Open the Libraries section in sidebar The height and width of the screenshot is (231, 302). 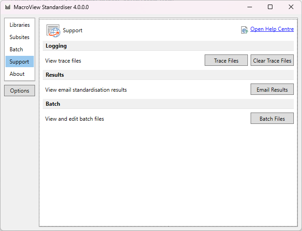pos(20,25)
